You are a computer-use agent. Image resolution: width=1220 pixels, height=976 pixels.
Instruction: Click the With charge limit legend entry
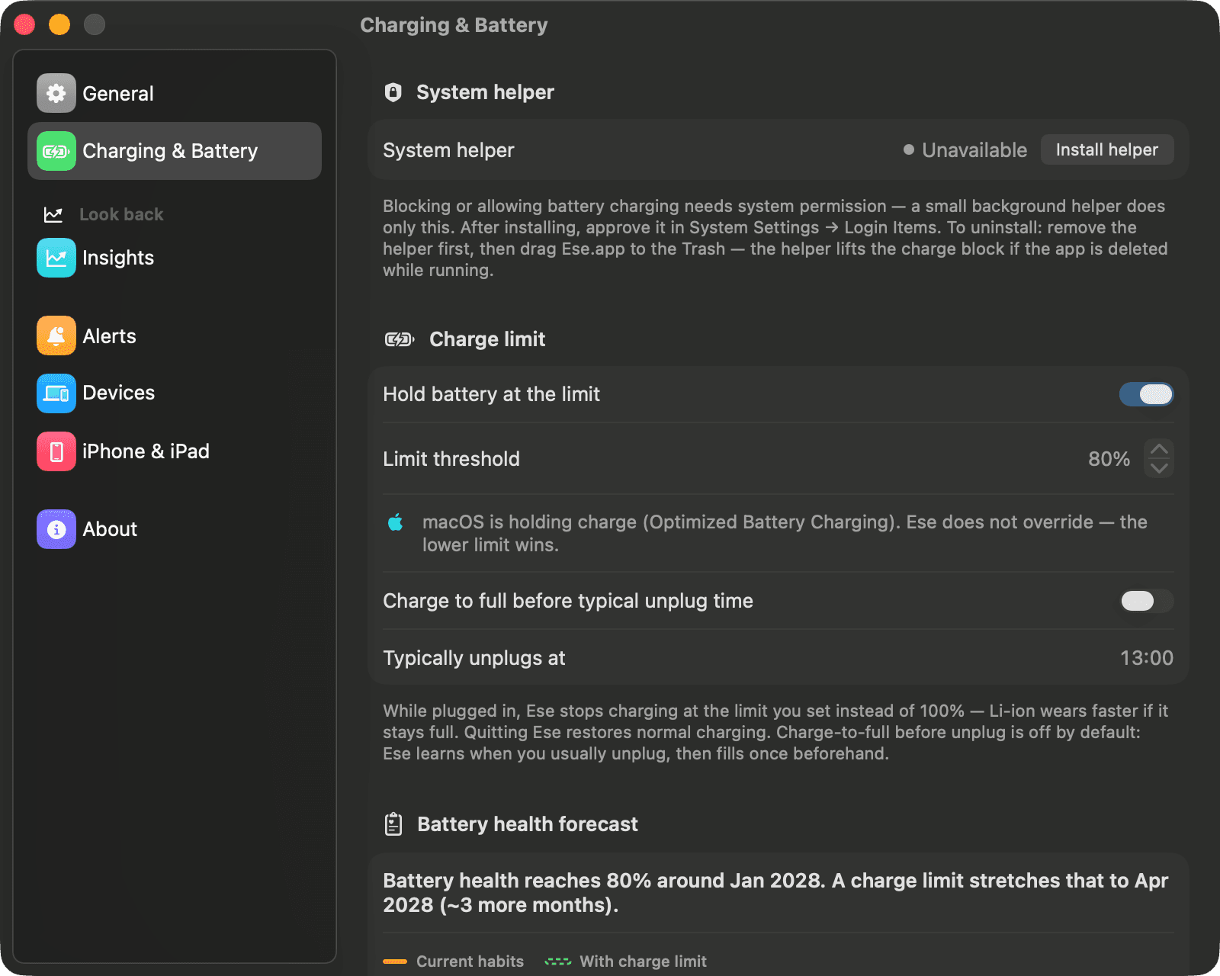[626, 962]
